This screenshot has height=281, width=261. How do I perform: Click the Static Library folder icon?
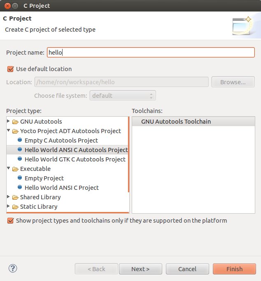click(x=15, y=207)
